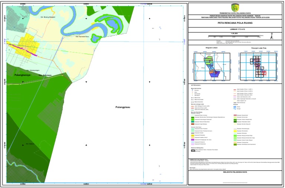Click the brown swatch in the legend
This screenshot has width=285, height=188.
pyautogui.click(x=193, y=125)
